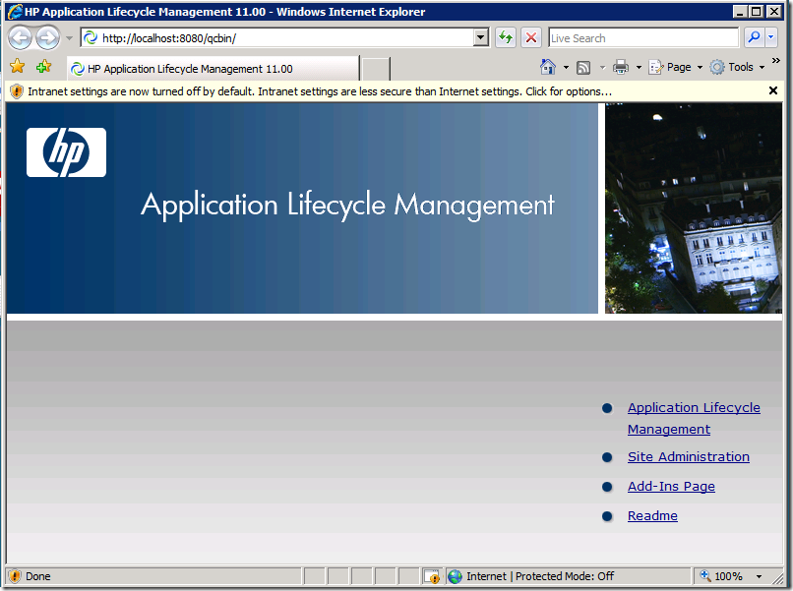Show more toolbar commands via double chevron
Image resolution: width=793 pixels, height=591 pixels.
coord(776,60)
